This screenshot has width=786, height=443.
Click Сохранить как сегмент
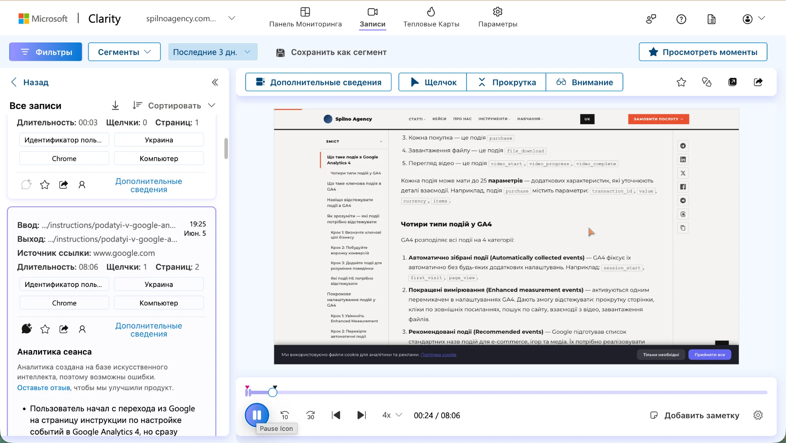(x=331, y=52)
